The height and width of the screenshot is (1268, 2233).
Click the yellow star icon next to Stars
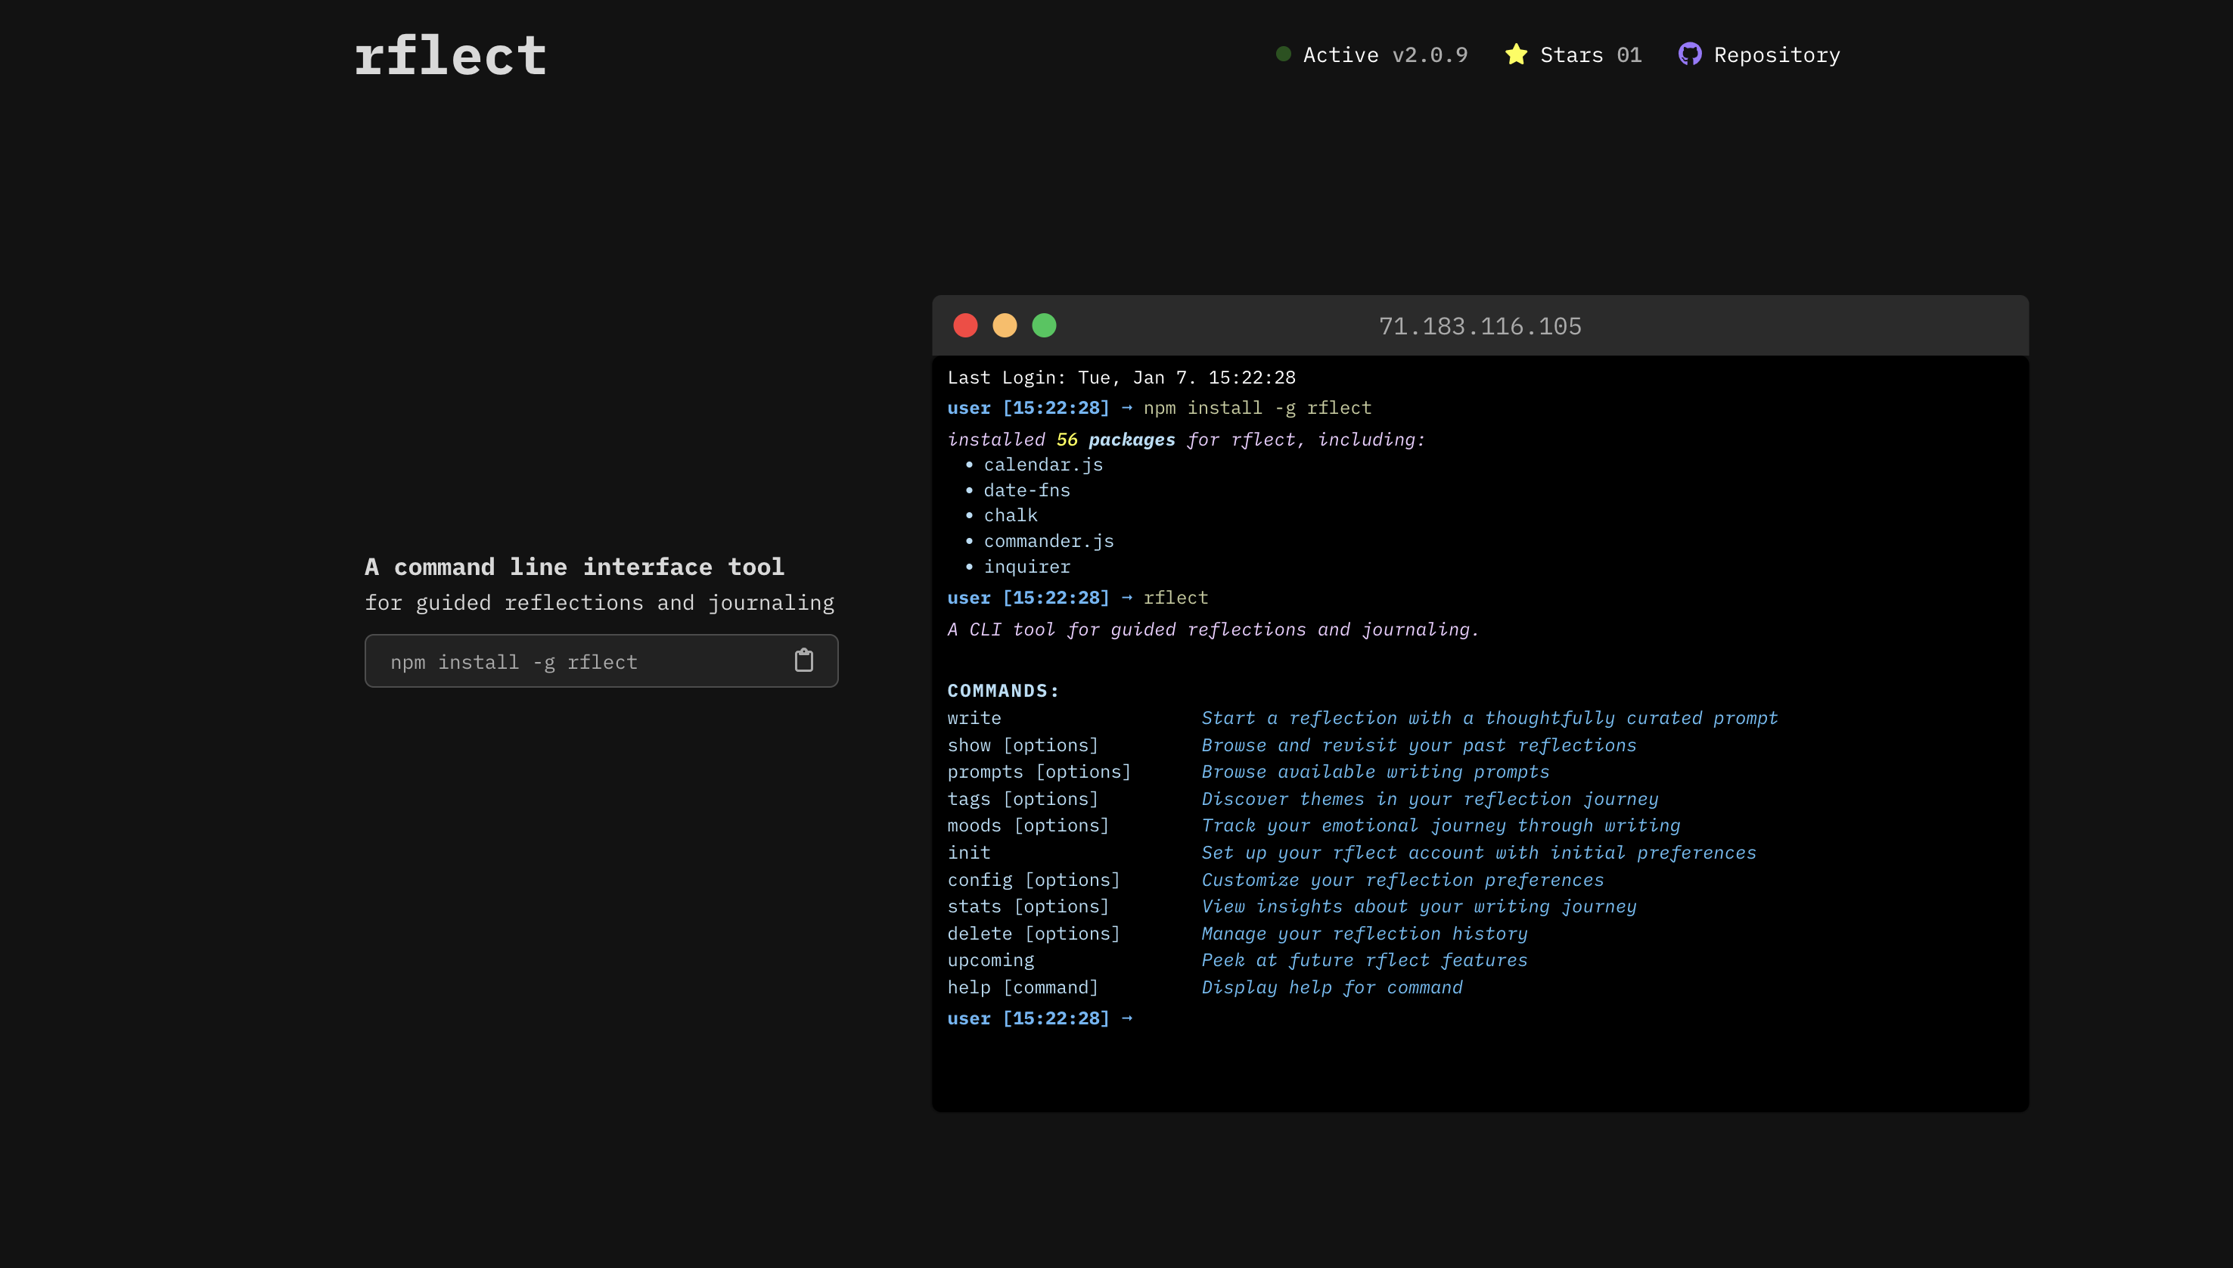(x=1516, y=54)
